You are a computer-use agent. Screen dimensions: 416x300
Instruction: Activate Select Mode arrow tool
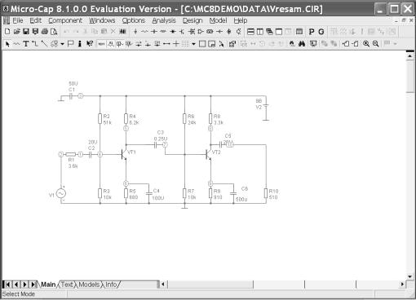coord(7,44)
